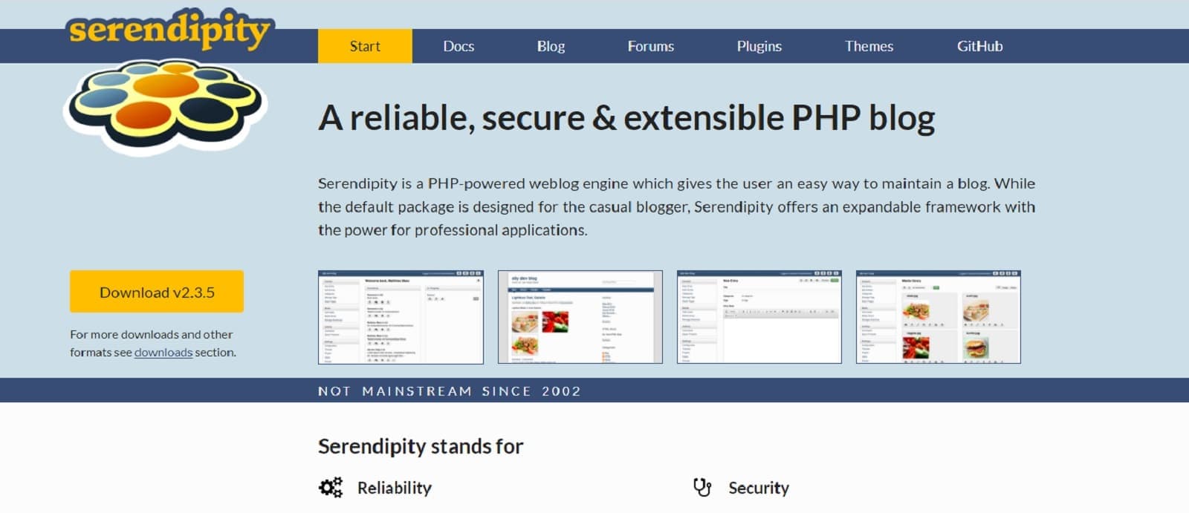The image size is (1189, 513).
Task: Click the 'A reliable, secure & extensible PHP blog' heading
Action: coord(626,118)
